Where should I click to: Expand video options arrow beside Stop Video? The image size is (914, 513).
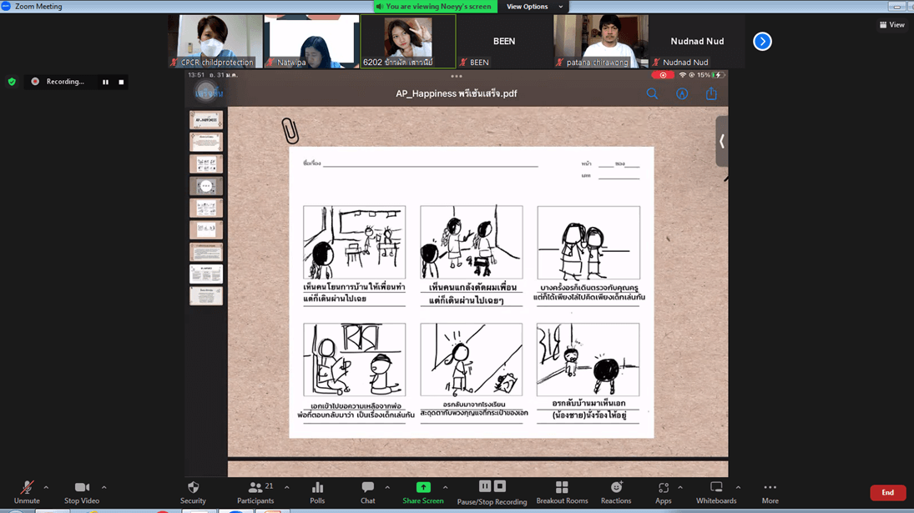(104, 488)
